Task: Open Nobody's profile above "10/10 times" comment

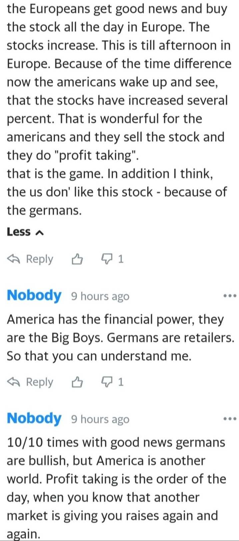Action: click(x=34, y=418)
